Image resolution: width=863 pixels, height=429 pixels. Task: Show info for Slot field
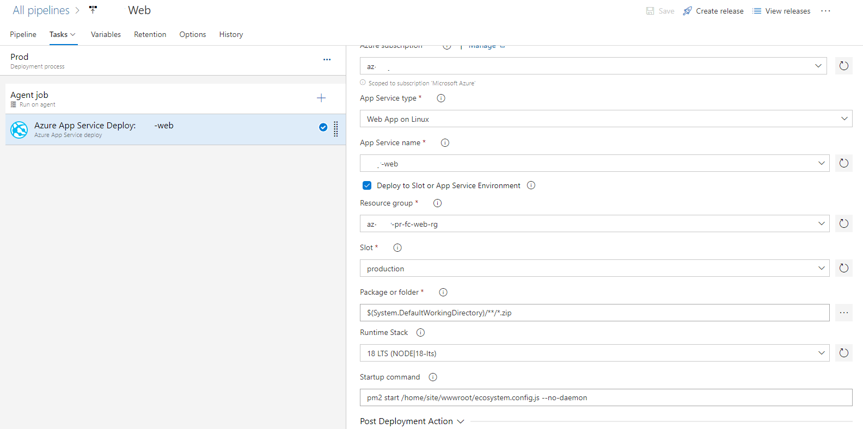pyautogui.click(x=397, y=248)
